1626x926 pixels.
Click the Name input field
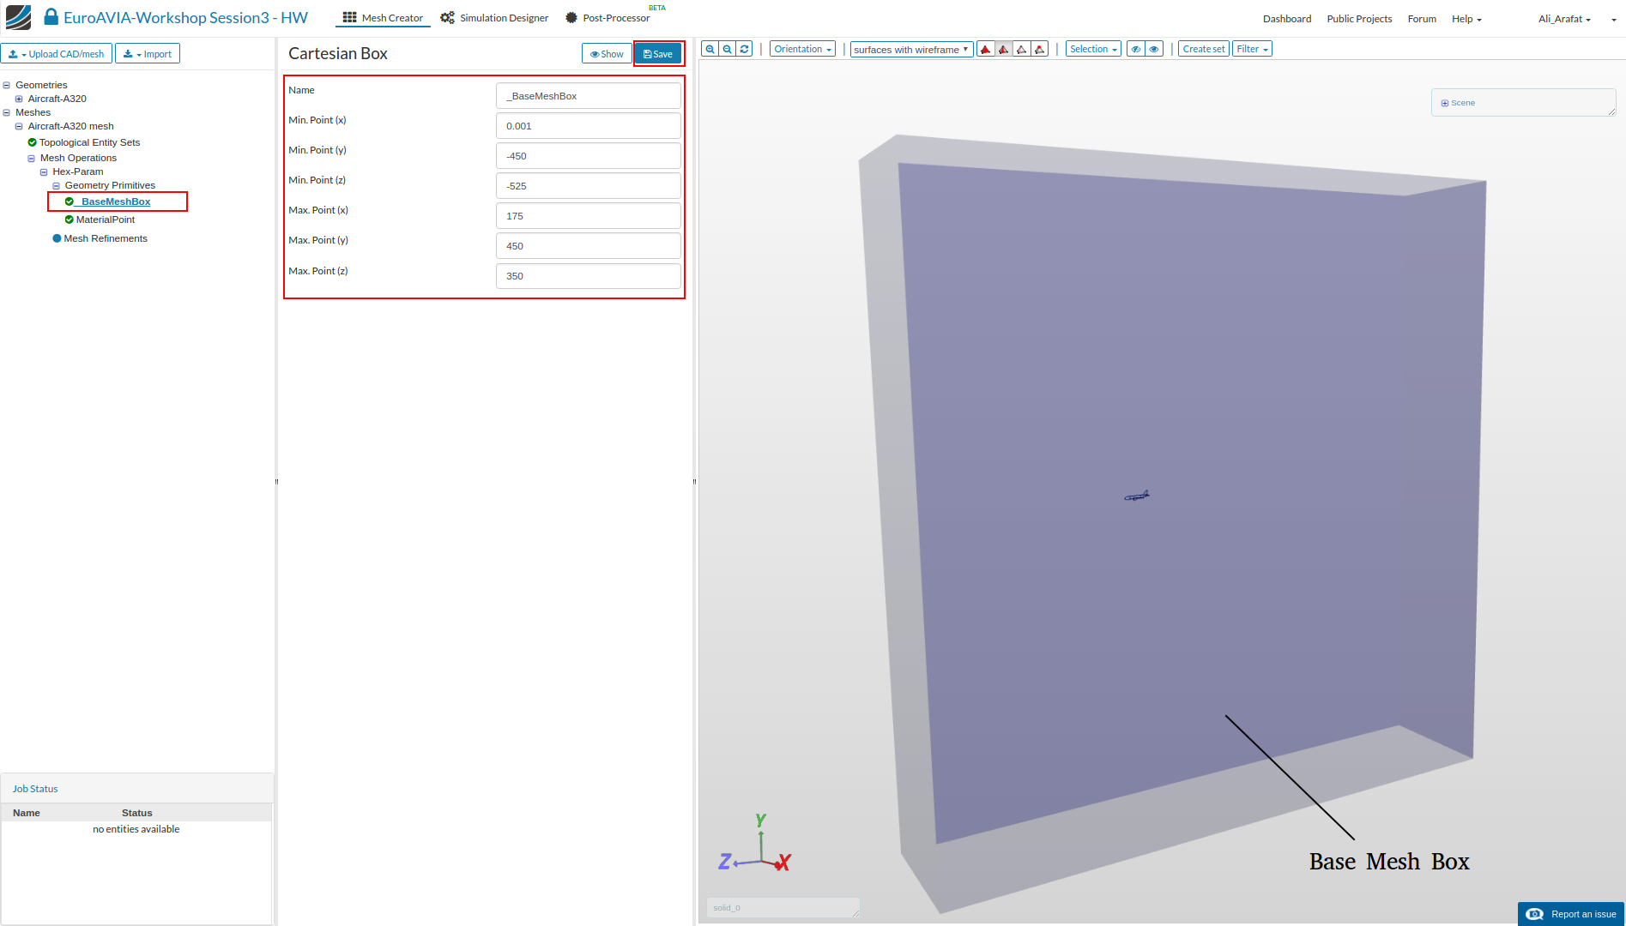(589, 96)
